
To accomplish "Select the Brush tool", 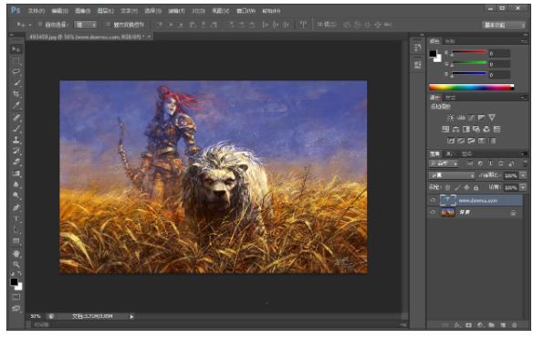I will coord(16,129).
